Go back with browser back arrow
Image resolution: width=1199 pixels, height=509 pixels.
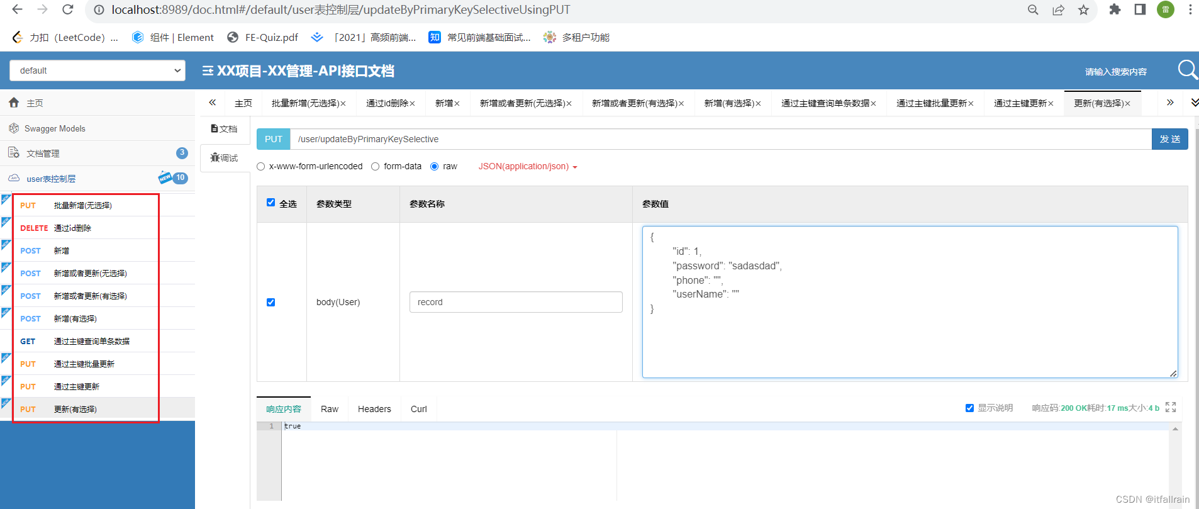point(17,9)
